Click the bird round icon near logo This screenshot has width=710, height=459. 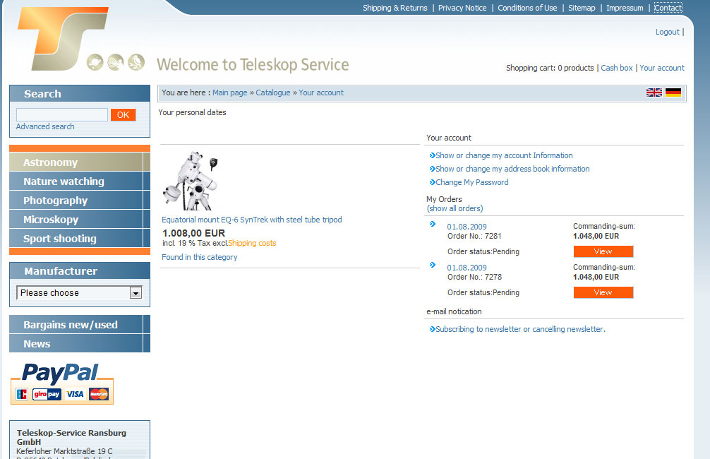pyautogui.click(x=136, y=62)
